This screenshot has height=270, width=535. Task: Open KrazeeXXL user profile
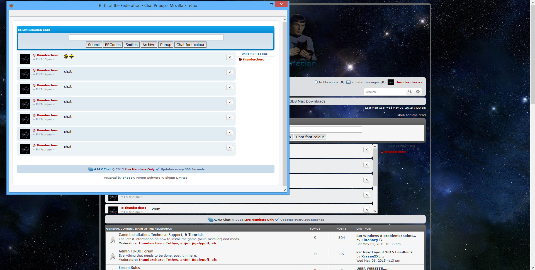(x=371, y=256)
